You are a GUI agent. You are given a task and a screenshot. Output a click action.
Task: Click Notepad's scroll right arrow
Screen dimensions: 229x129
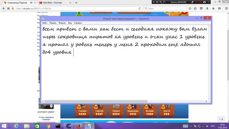coord(206,101)
